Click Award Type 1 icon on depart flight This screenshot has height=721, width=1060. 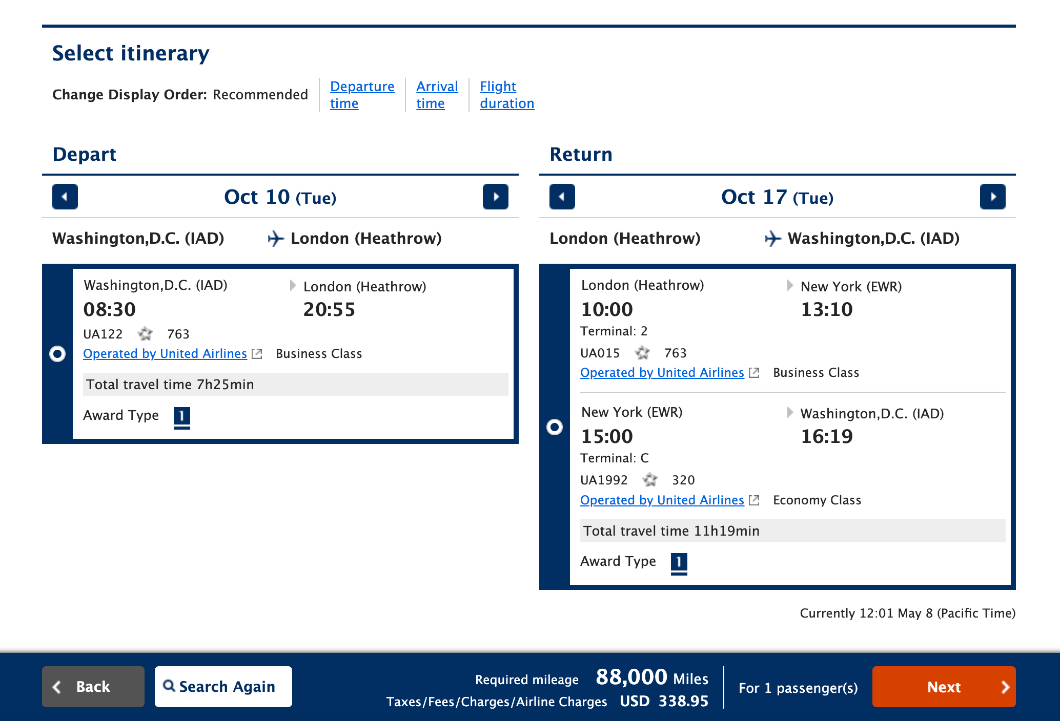coord(182,417)
